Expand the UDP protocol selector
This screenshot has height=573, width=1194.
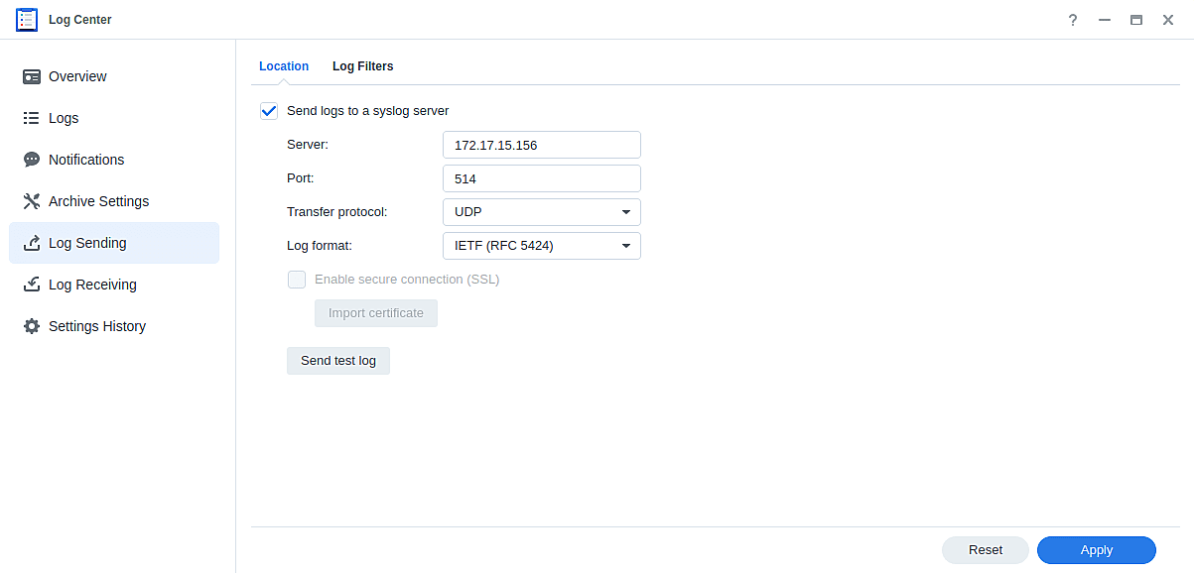click(x=541, y=211)
